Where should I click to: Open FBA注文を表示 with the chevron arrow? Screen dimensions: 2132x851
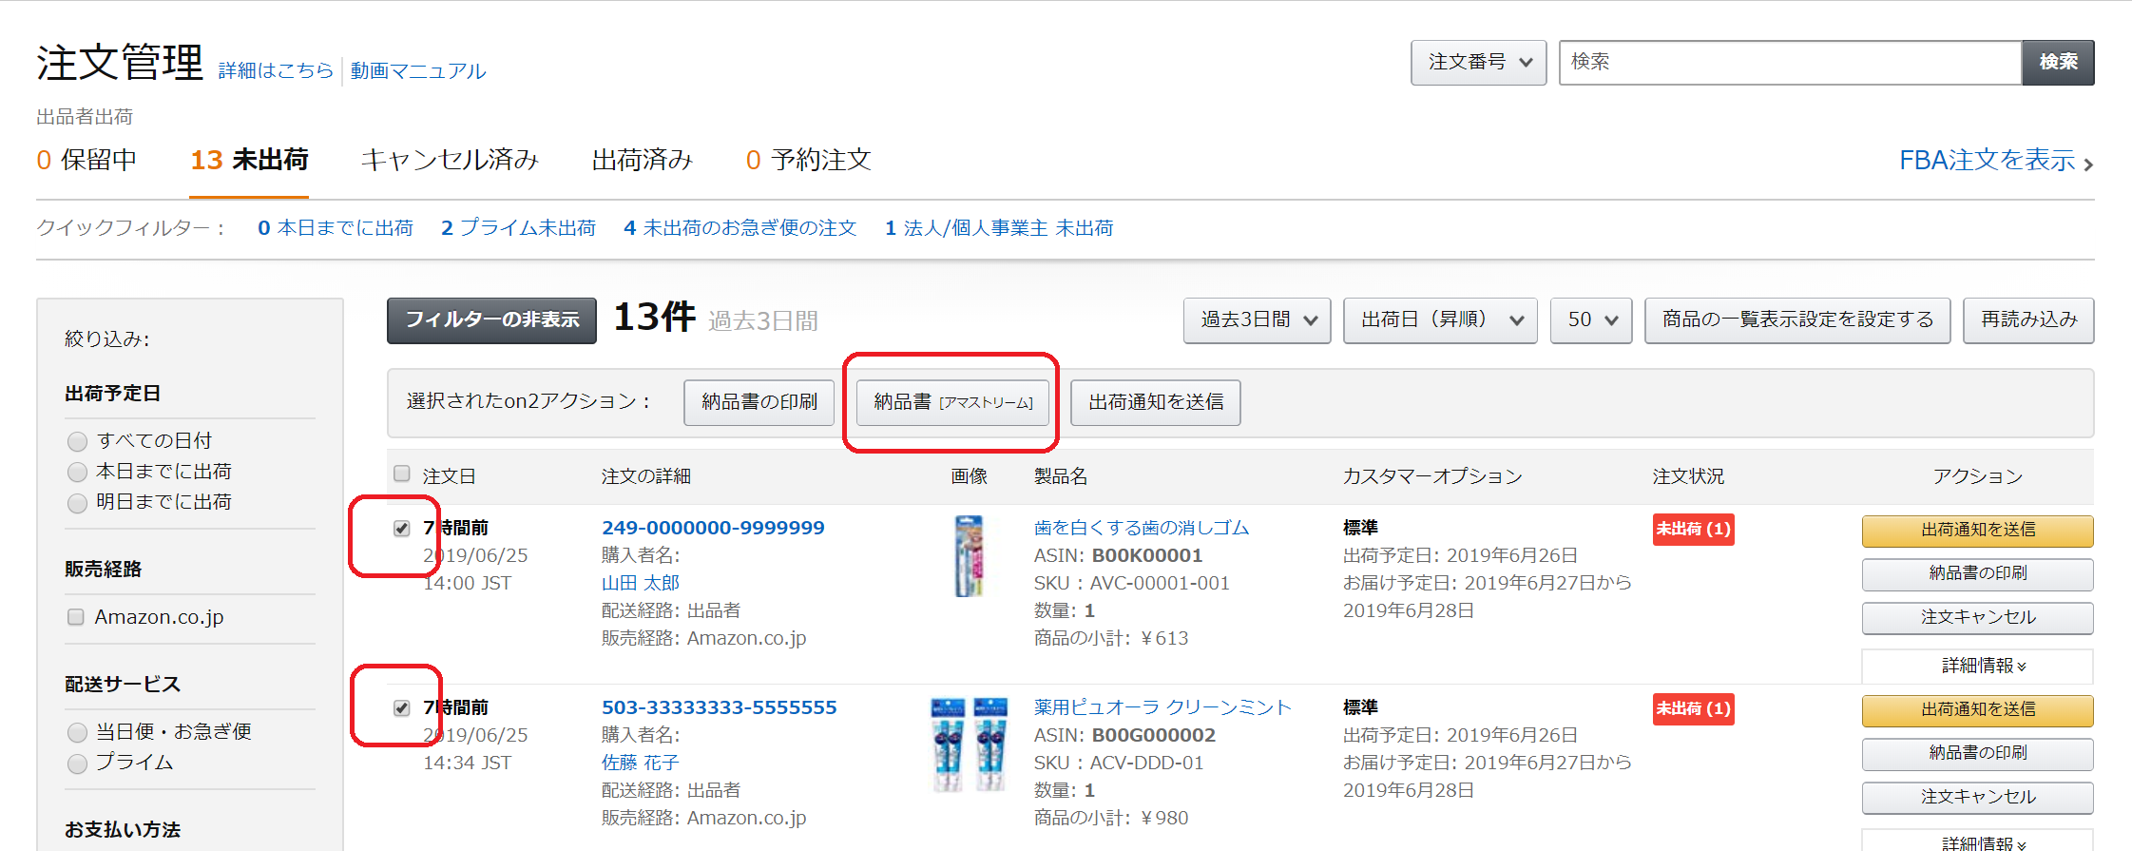tap(1995, 161)
